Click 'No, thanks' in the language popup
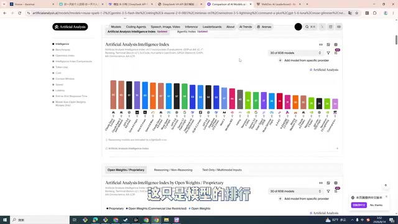398x224 pixels. pyautogui.click(x=376, y=205)
